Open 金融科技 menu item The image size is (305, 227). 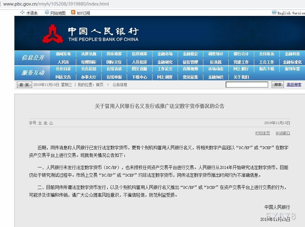(x=292, y=54)
